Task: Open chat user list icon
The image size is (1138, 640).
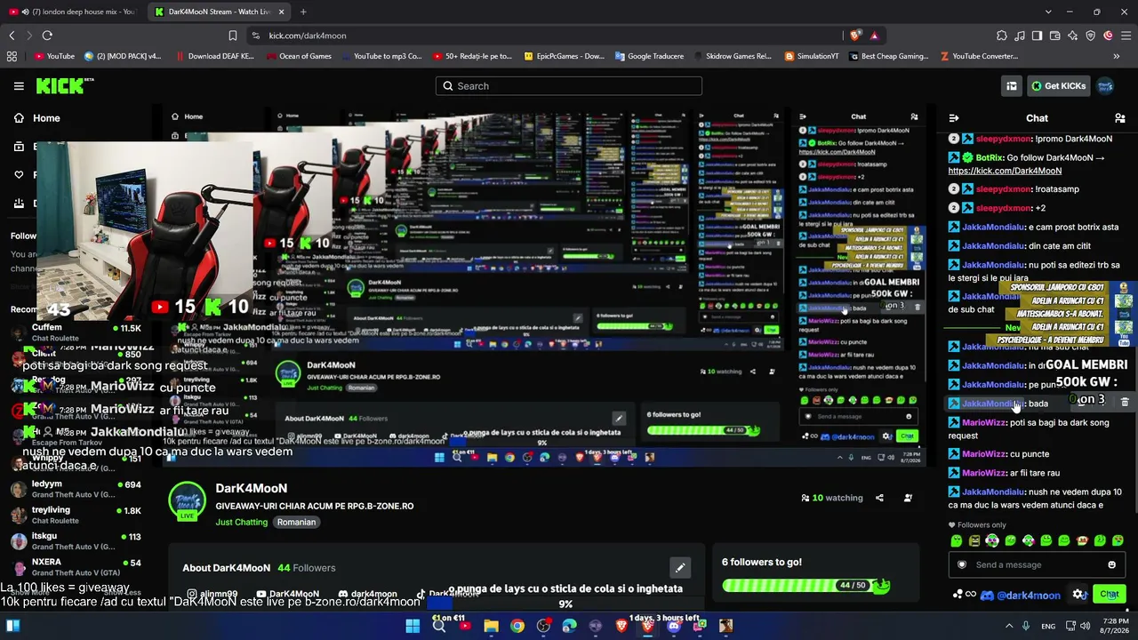Action: 1120,118
